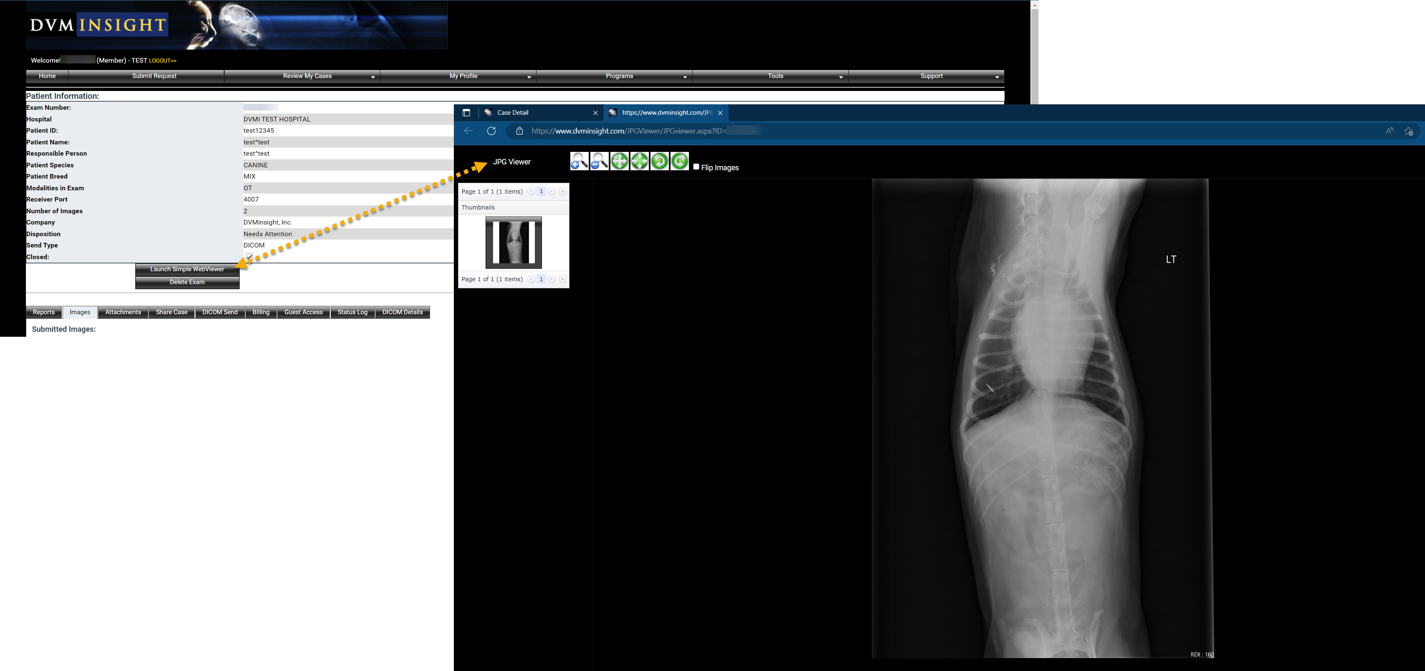Close the Case Detail browser tab

pyautogui.click(x=595, y=113)
